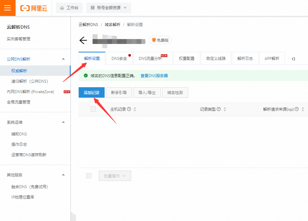Click 域名解析 in the breadcrumb
Image resolution: width=308 pixels, height=221 pixels.
click(112, 25)
